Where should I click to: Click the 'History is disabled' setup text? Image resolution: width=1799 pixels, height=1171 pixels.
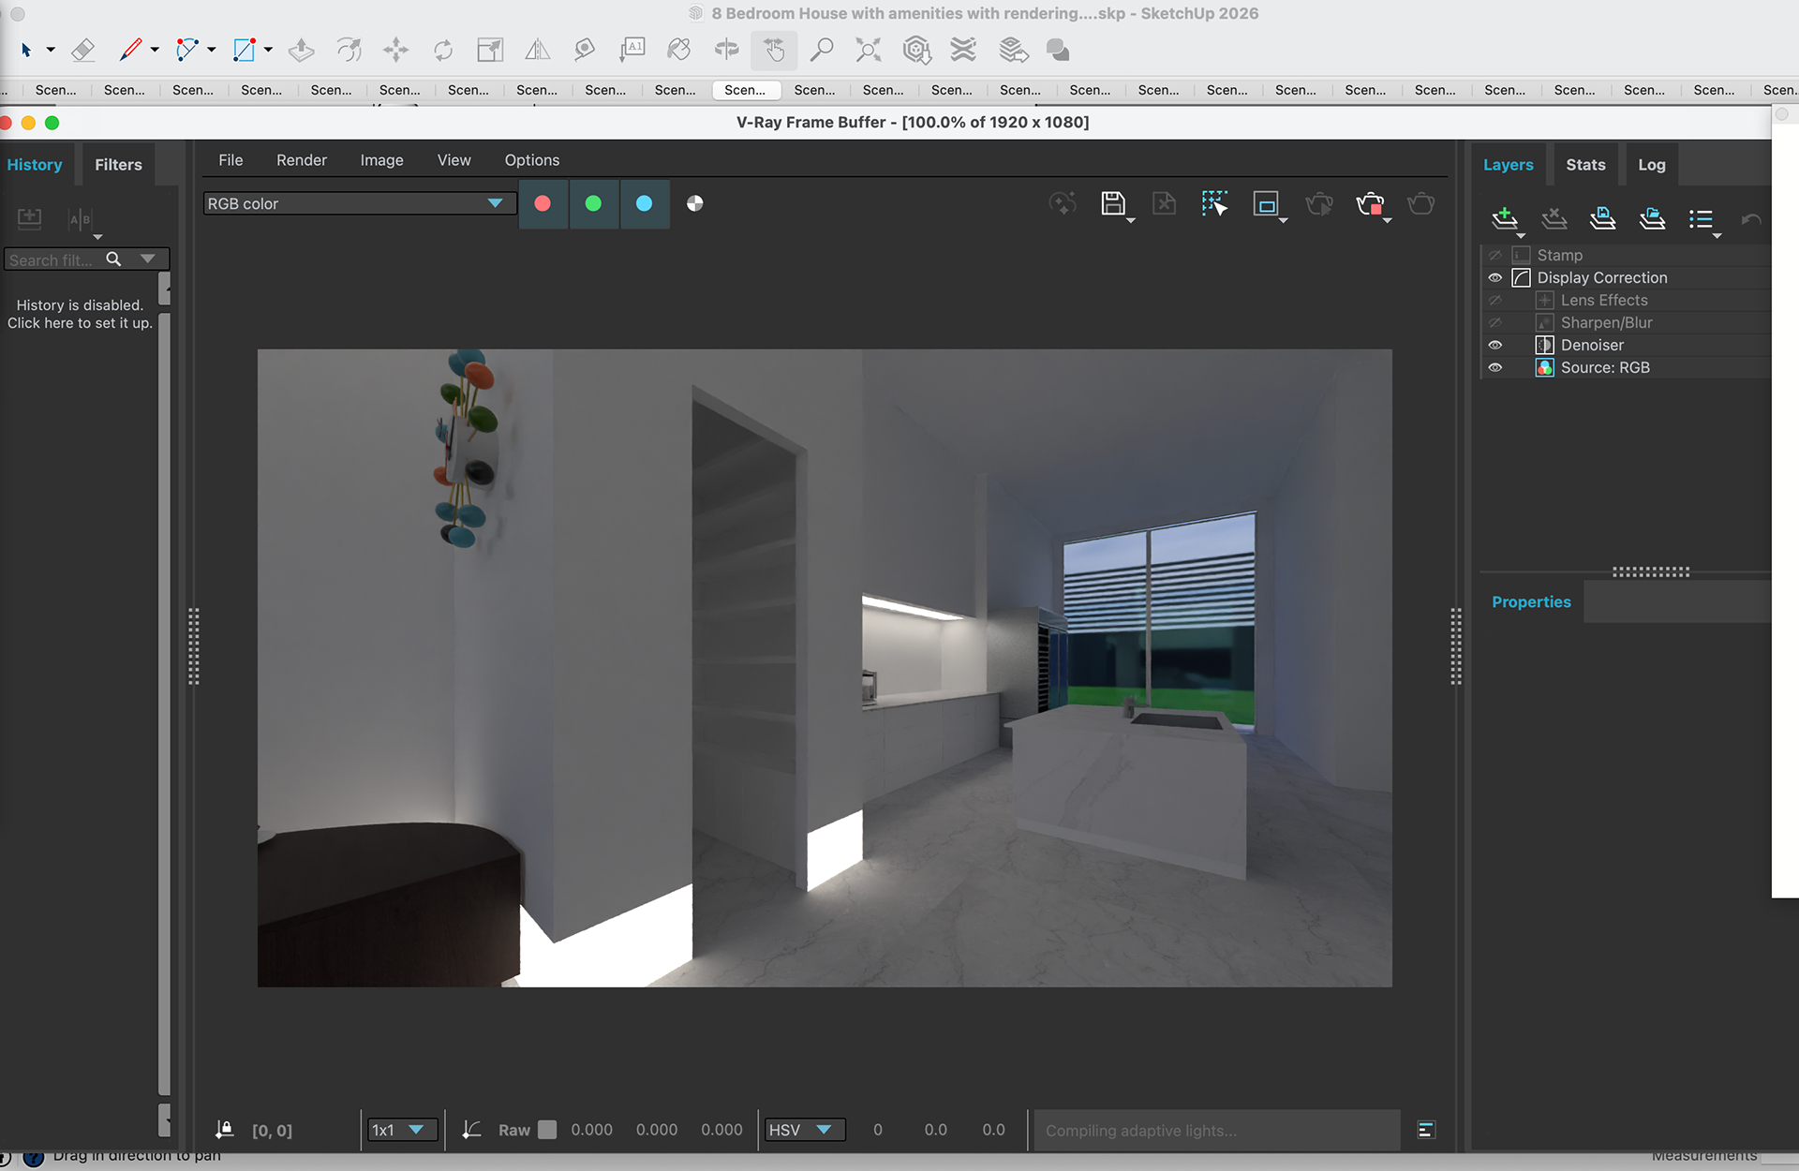(80, 314)
